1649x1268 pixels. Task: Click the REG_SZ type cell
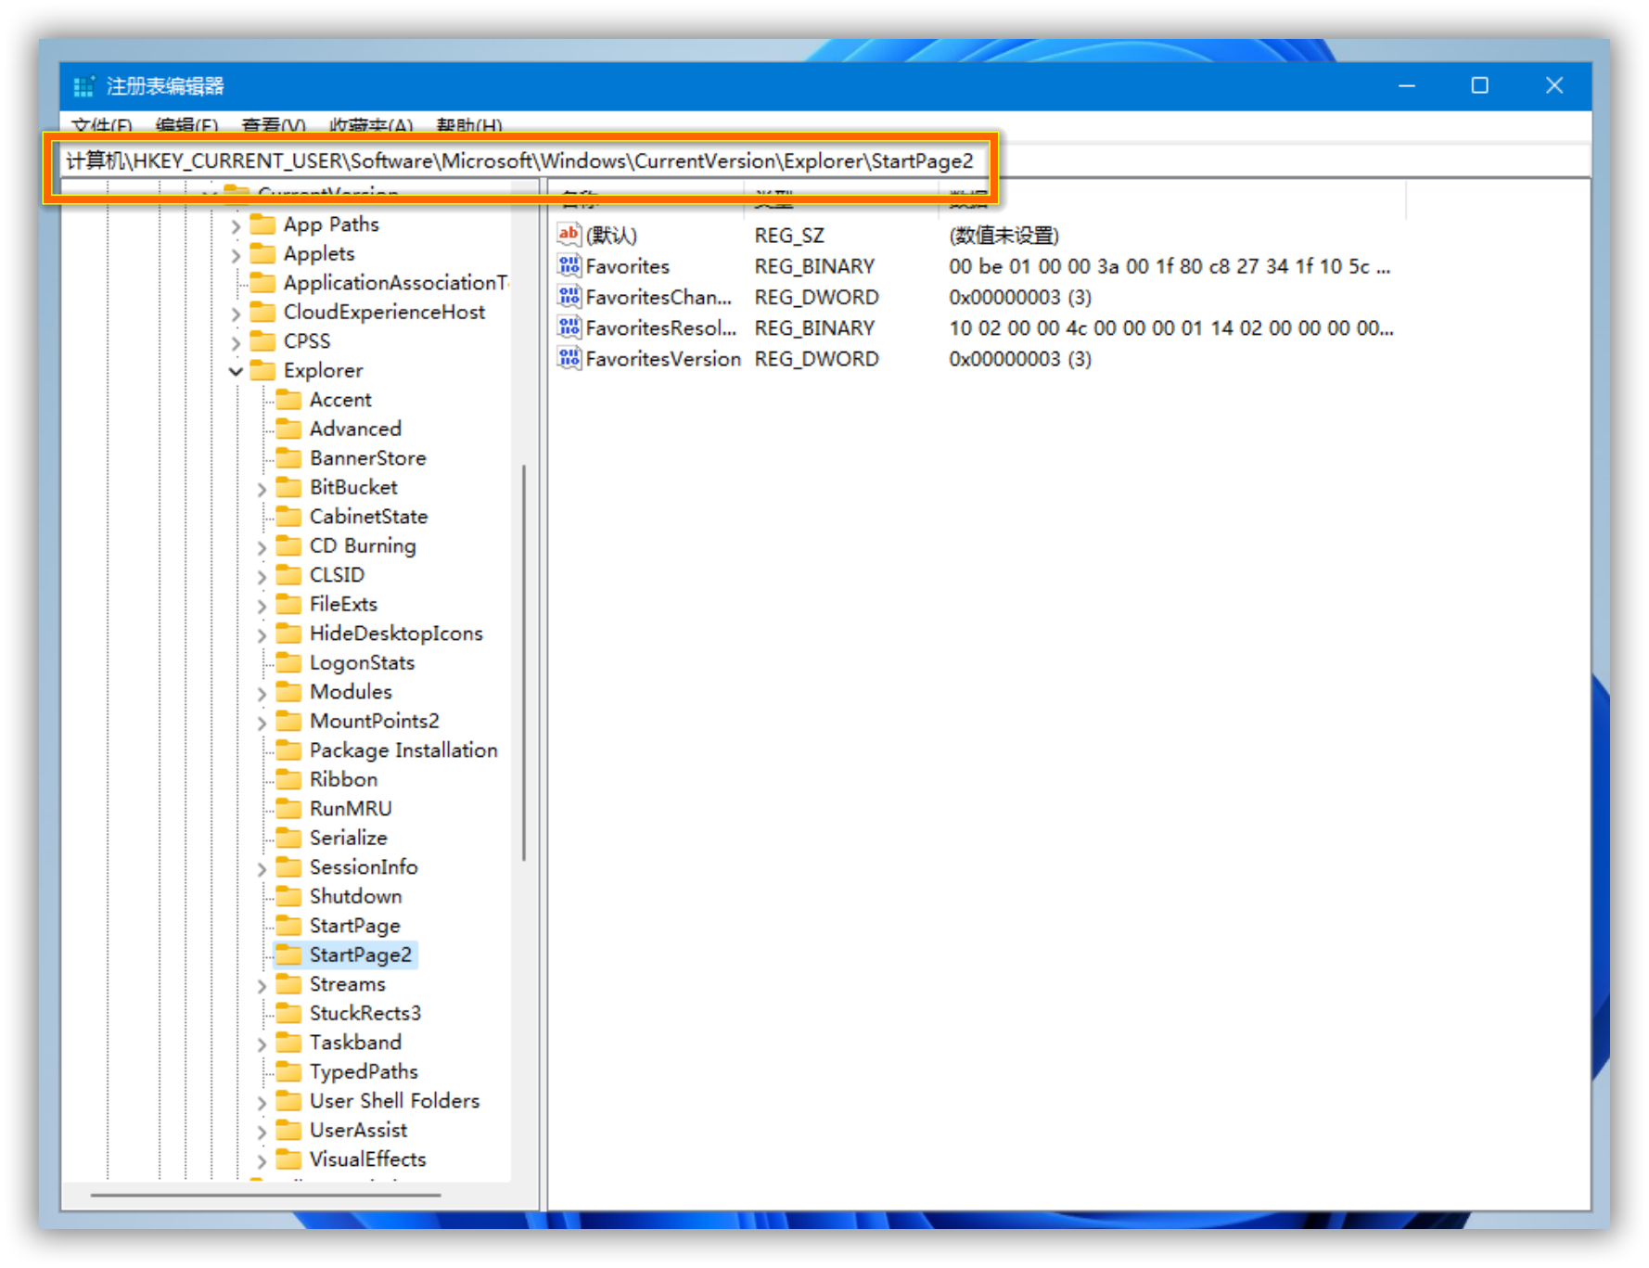click(789, 236)
